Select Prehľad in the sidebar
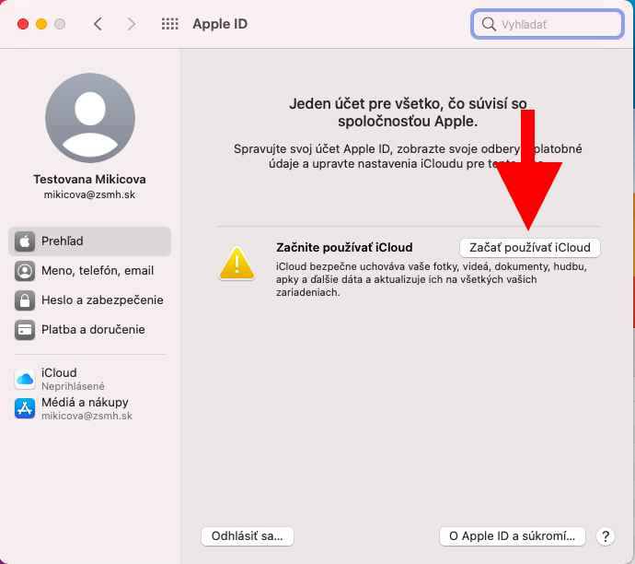 point(89,241)
